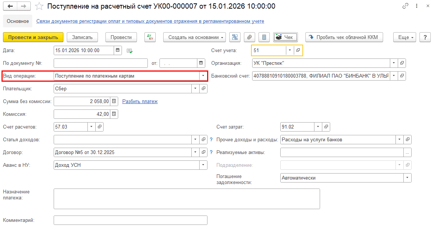Screen dimensions: 433x229
Task: Expand Счет учета dropdown arrow
Action: pyautogui.click(x=290, y=50)
